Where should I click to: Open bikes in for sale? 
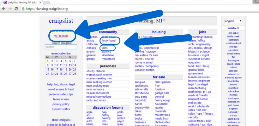138,111
